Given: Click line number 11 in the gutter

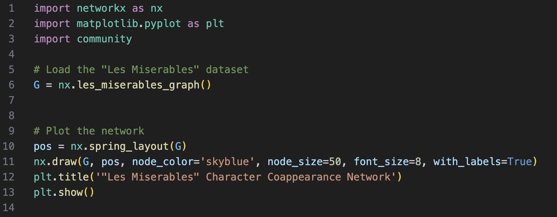Looking at the screenshot, I should (x=8, y=161).
